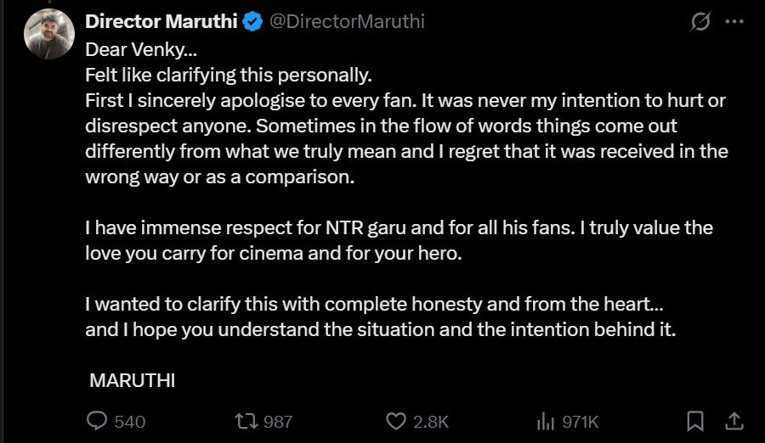The height and width of the screenshot is (443, 765).
Task: Open the @DirectorMaruthi handle link
Action: point(347,23)
